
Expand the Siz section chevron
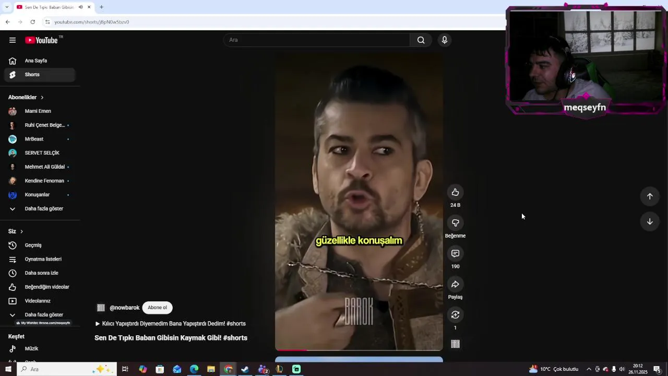(21, 231)
